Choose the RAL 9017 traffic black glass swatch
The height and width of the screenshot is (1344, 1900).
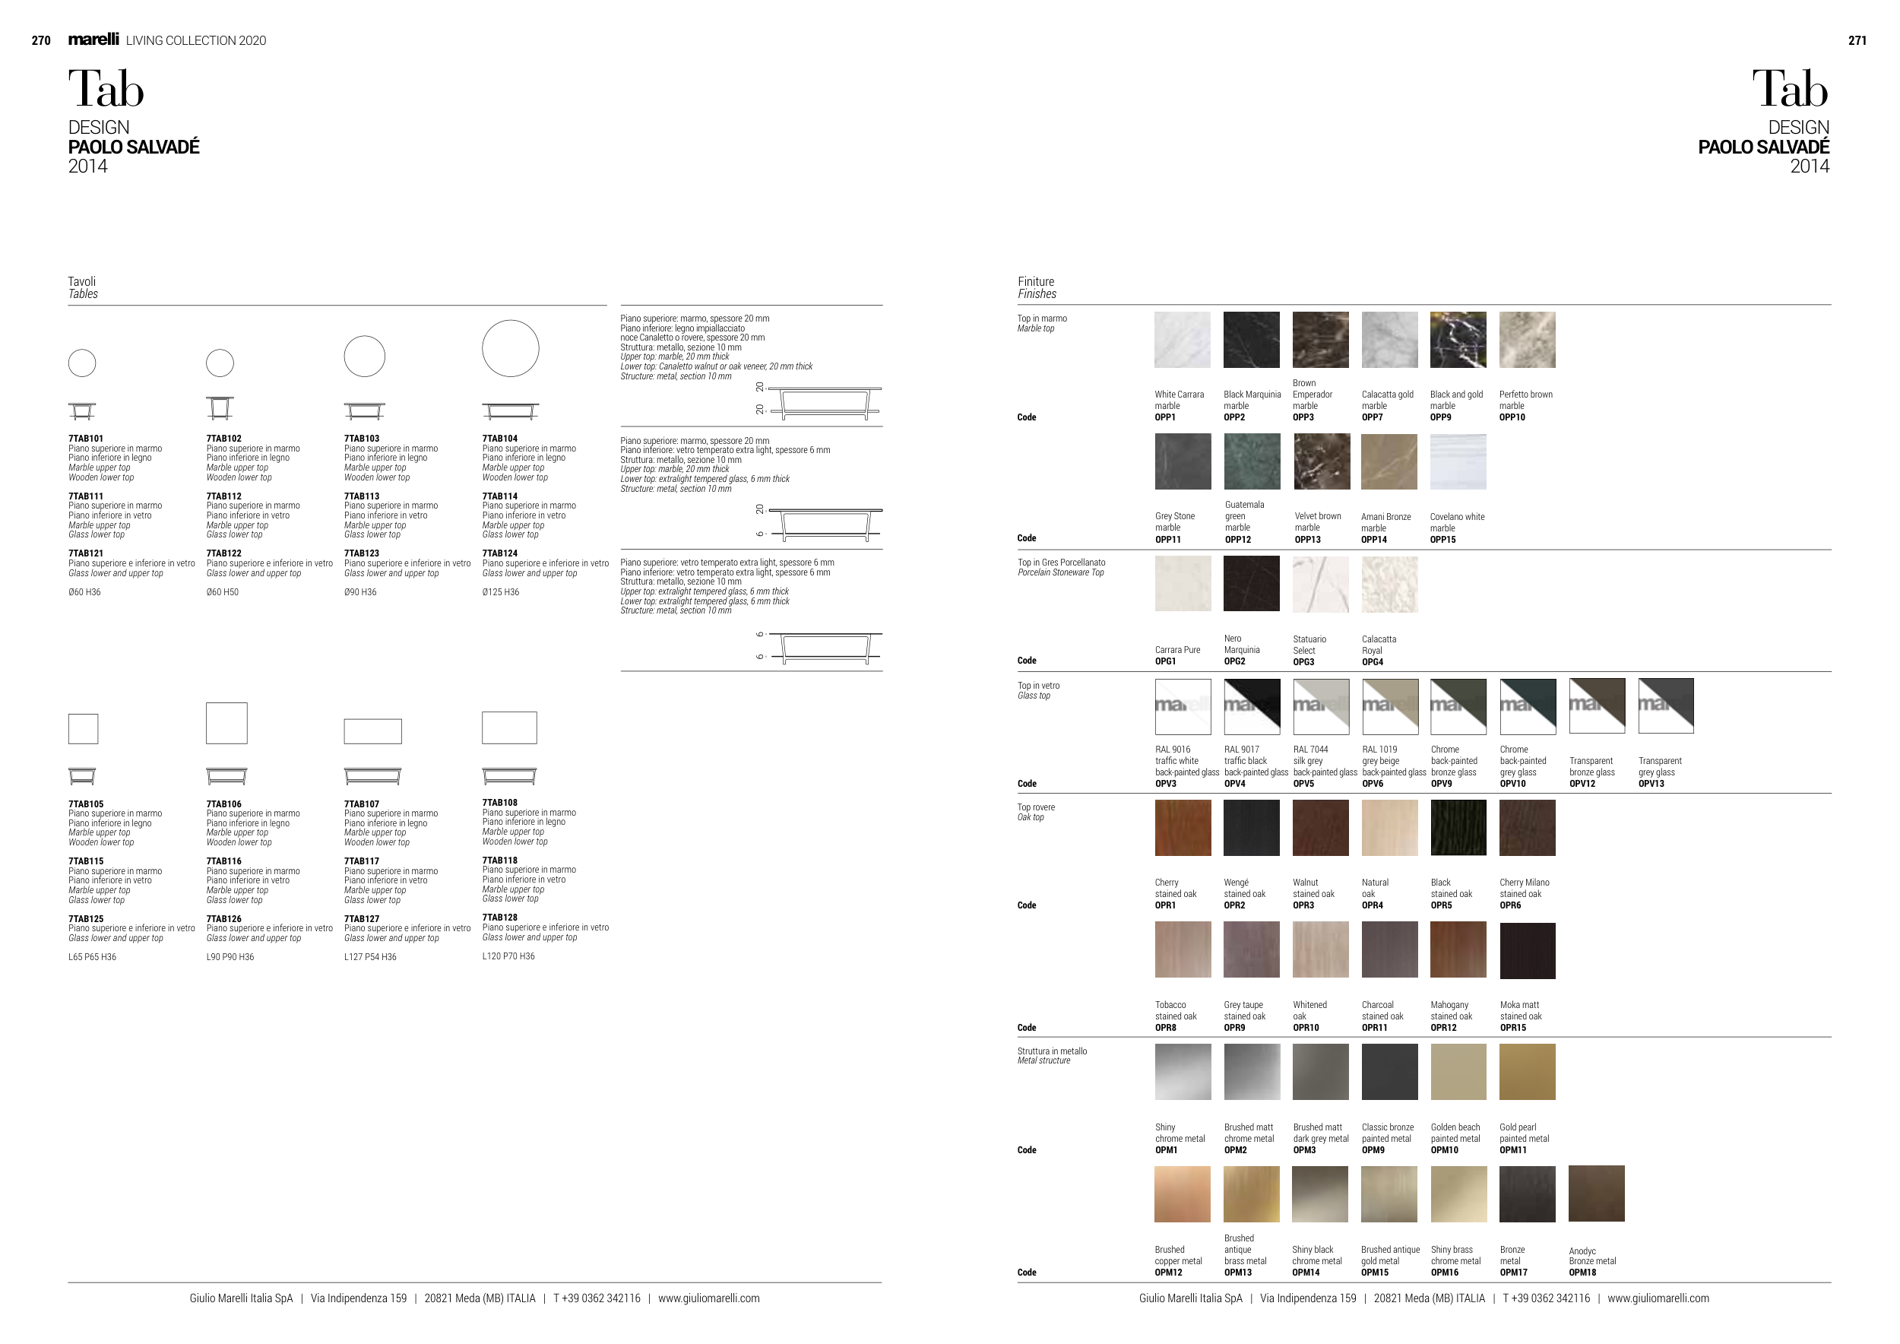point(1251,707)
